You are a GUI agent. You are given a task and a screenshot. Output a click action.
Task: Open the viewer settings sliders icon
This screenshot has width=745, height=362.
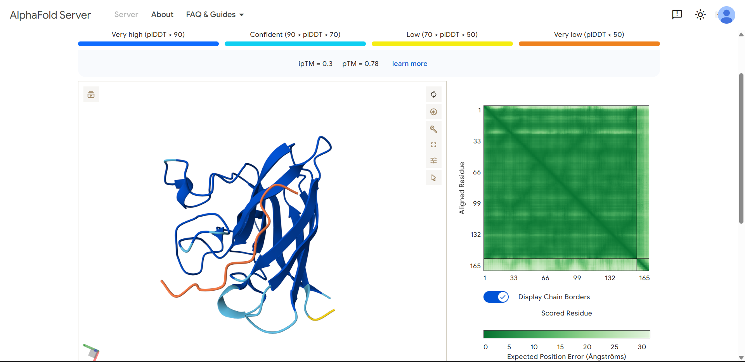coord(433,160)
